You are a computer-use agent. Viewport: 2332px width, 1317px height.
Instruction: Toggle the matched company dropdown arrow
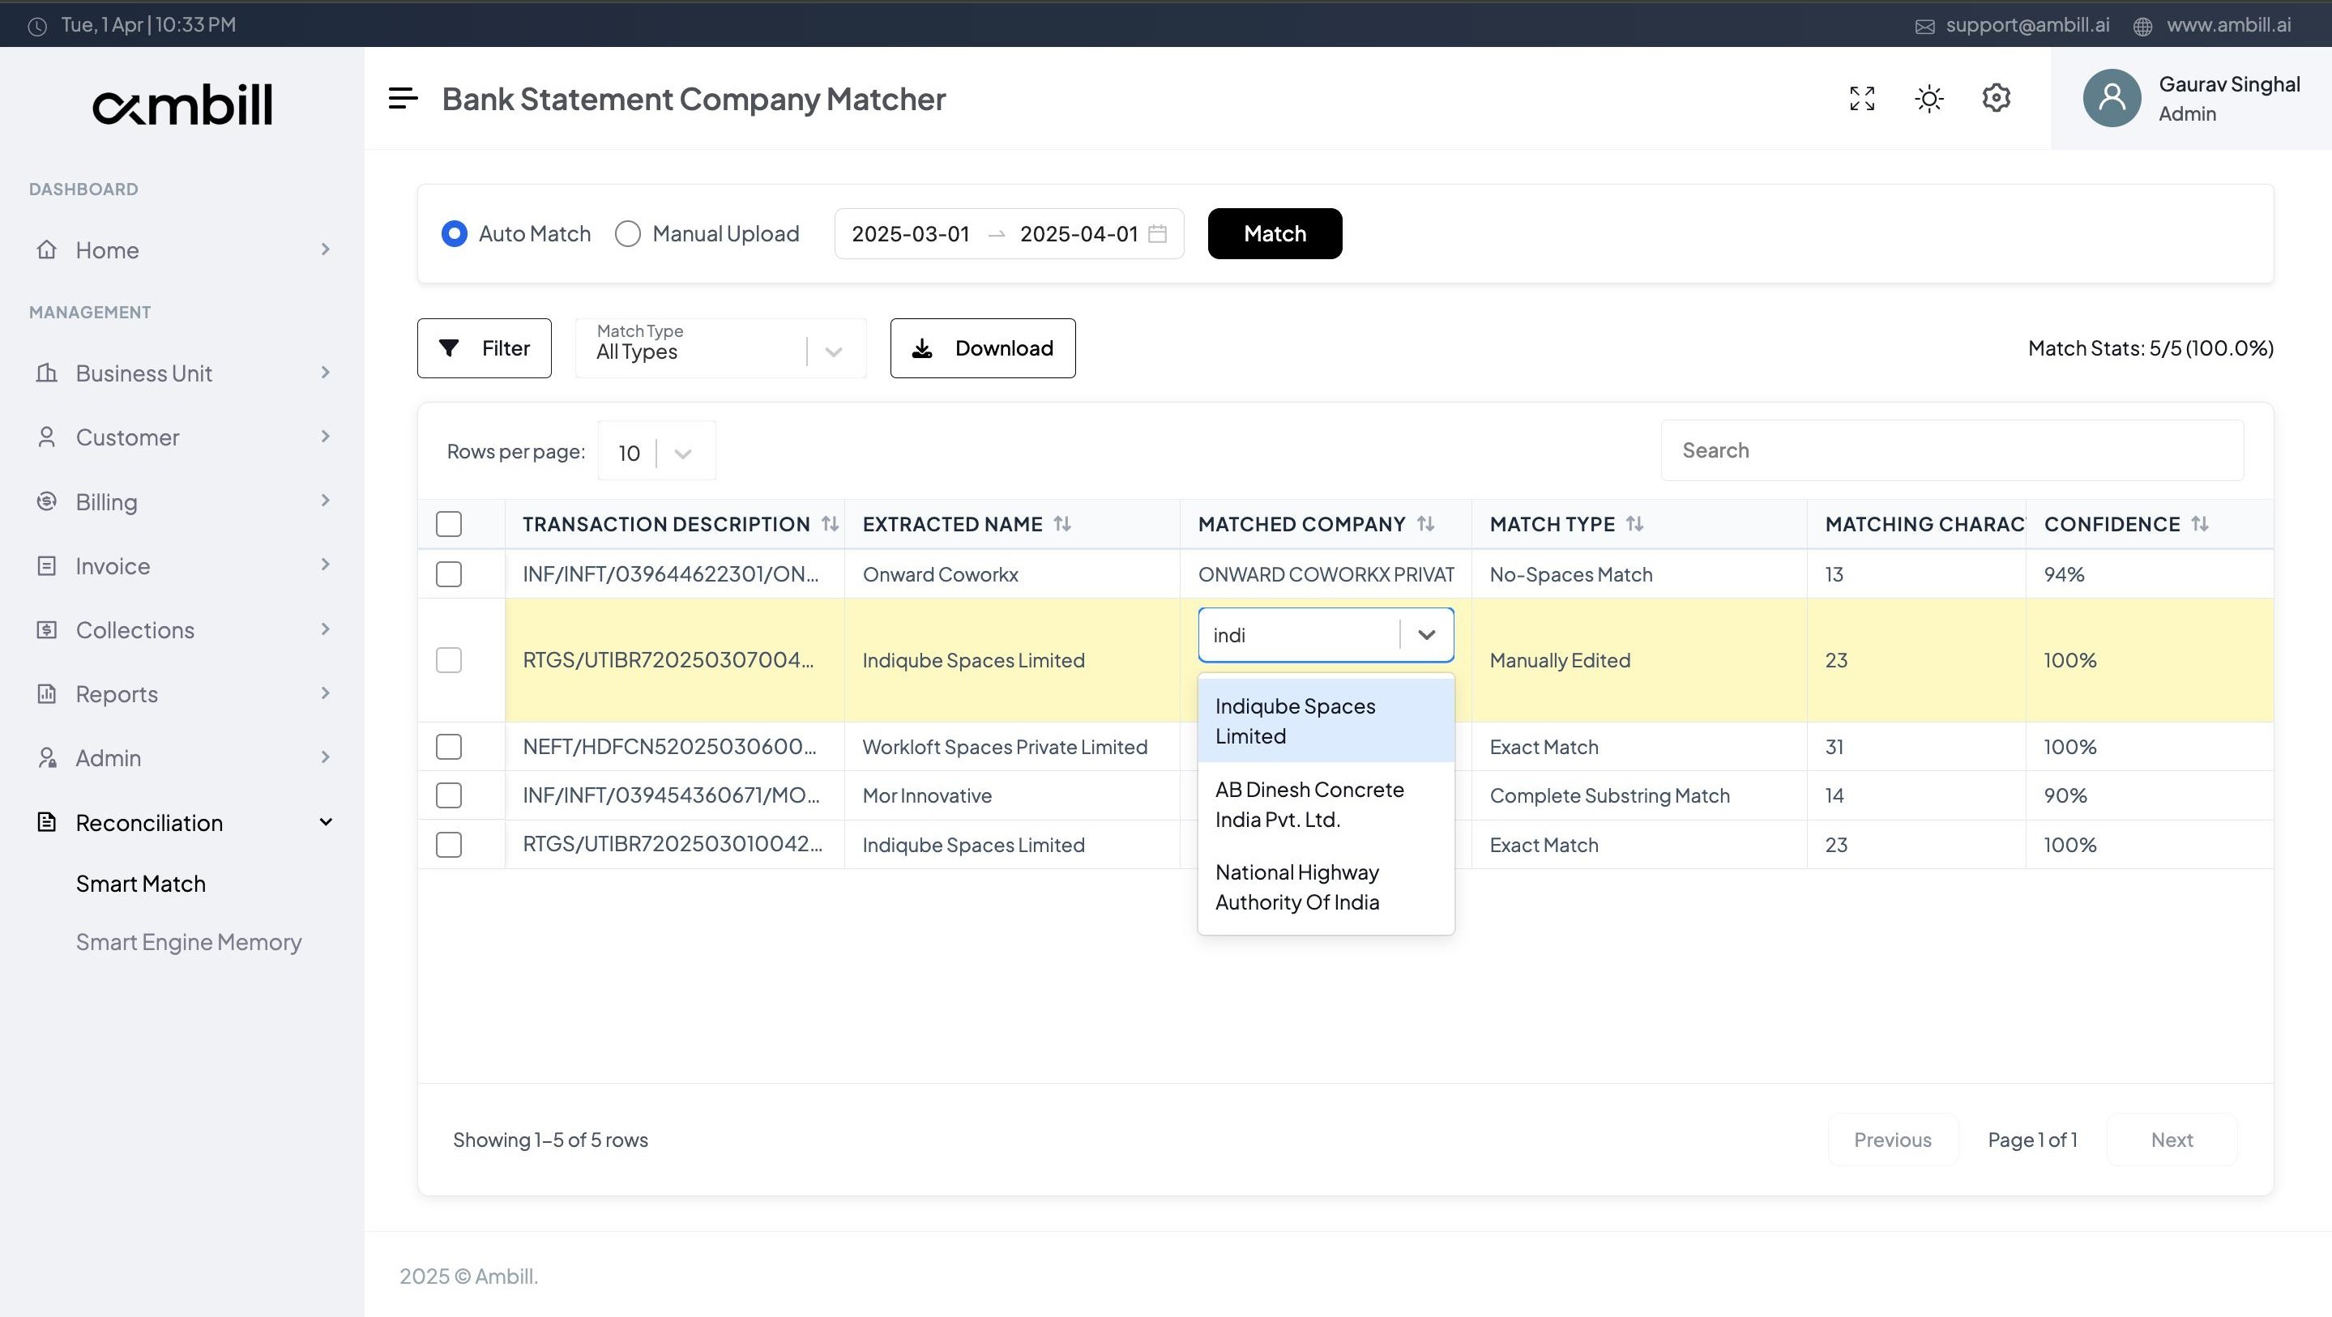pyautogui.click(x=1426, y=634)
